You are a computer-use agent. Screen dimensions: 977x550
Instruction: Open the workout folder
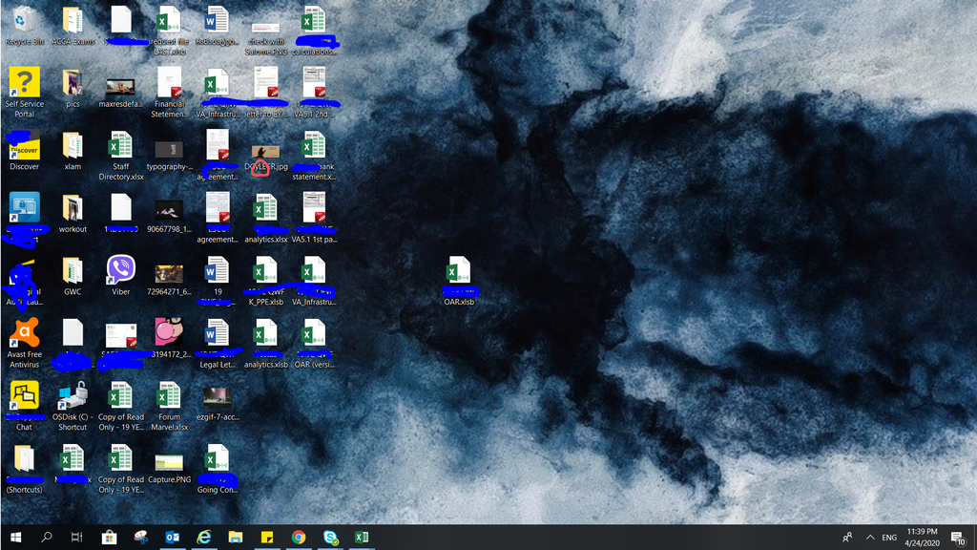(x=73, y=213)
